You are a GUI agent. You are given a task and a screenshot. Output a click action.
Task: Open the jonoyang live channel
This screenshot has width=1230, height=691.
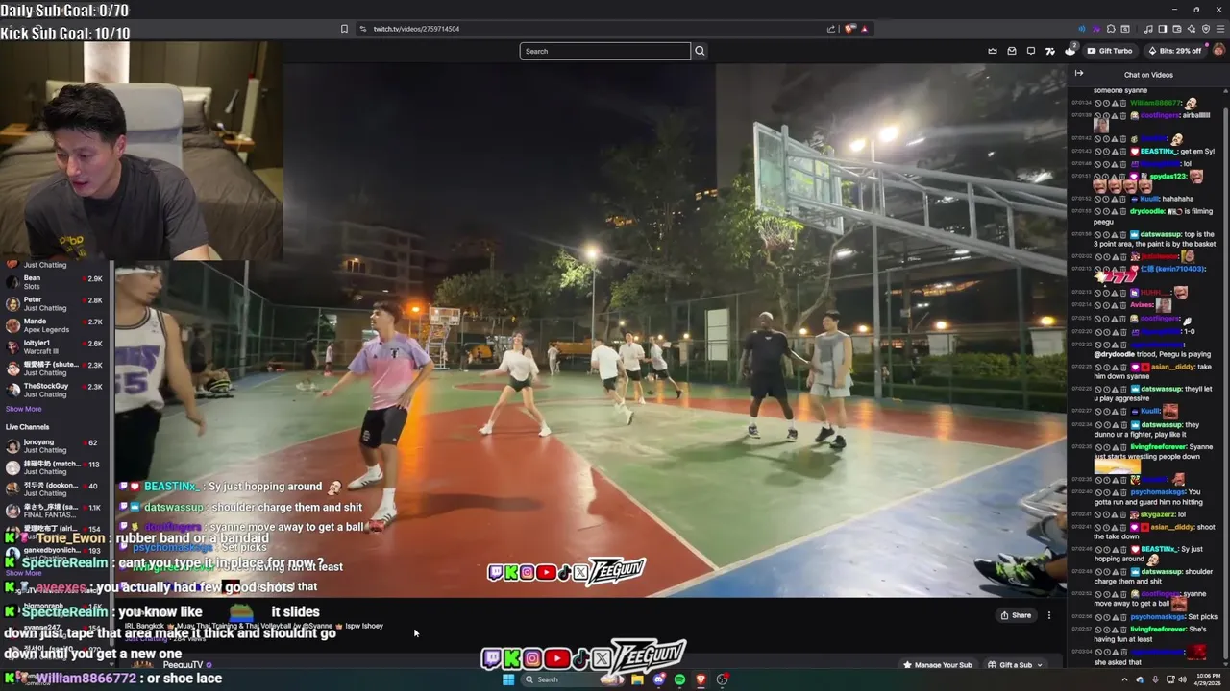click(x=53, y=446)
